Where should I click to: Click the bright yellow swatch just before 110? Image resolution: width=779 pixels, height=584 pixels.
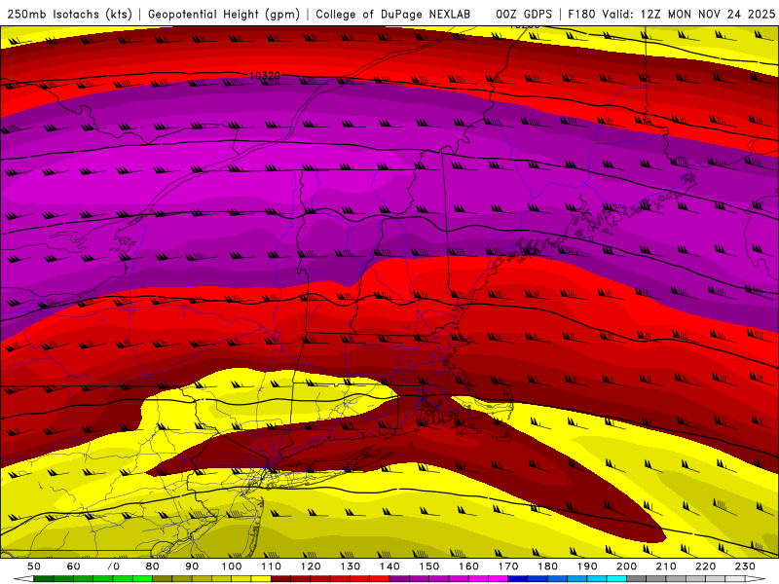(261, 579)
